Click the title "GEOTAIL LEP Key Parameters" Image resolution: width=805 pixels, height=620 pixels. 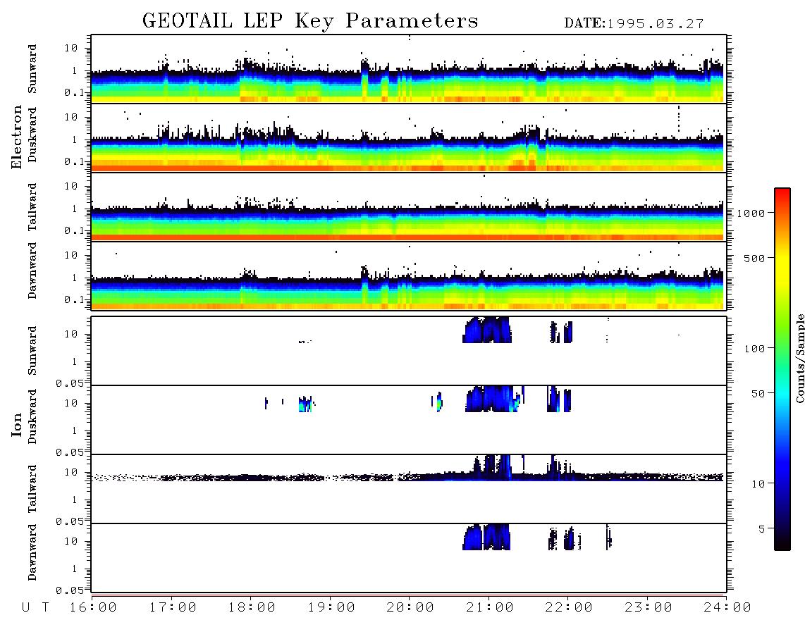point(310,21)
